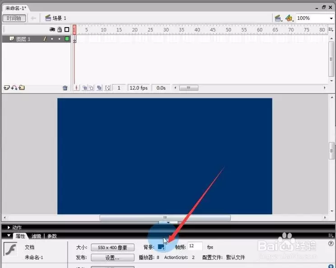Toggle onion skin outlines button

point(91,88)
